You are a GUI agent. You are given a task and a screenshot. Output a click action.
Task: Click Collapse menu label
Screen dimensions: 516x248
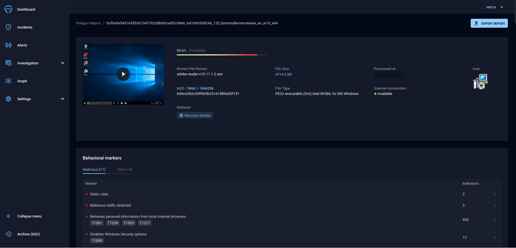(x=29, y=216)
